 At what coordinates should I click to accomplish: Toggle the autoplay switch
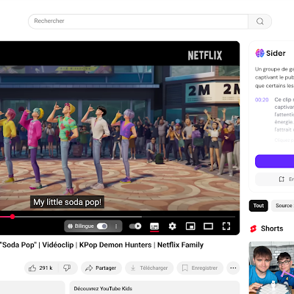click(135, 226)
